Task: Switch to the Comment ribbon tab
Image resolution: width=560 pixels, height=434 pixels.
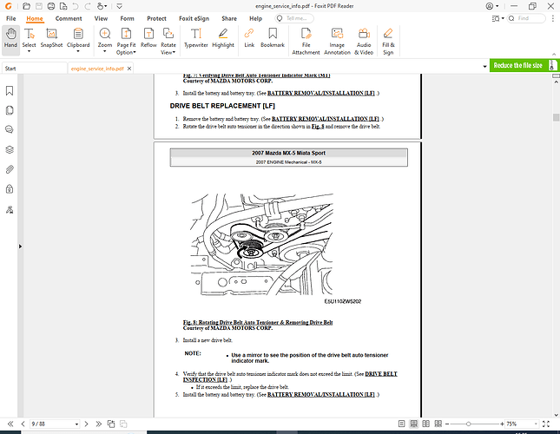Action: pos(69,18)
